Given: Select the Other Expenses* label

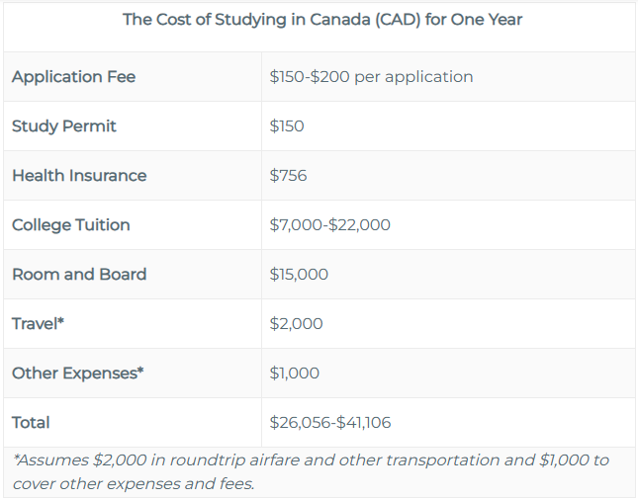Looking at the screenshot, I should click(x=78, y=374).
